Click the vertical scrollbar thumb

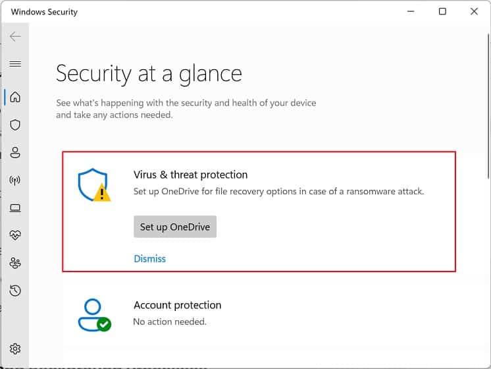pos(488,106)
